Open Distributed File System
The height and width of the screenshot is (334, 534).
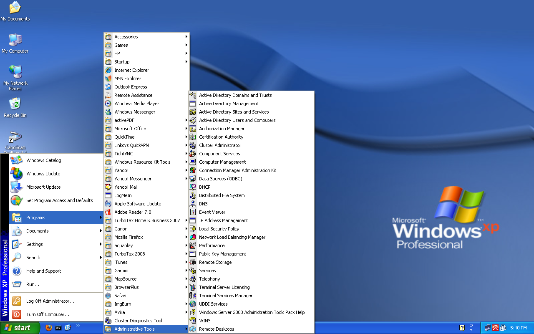pyautogui.click(x=251, y=195)
